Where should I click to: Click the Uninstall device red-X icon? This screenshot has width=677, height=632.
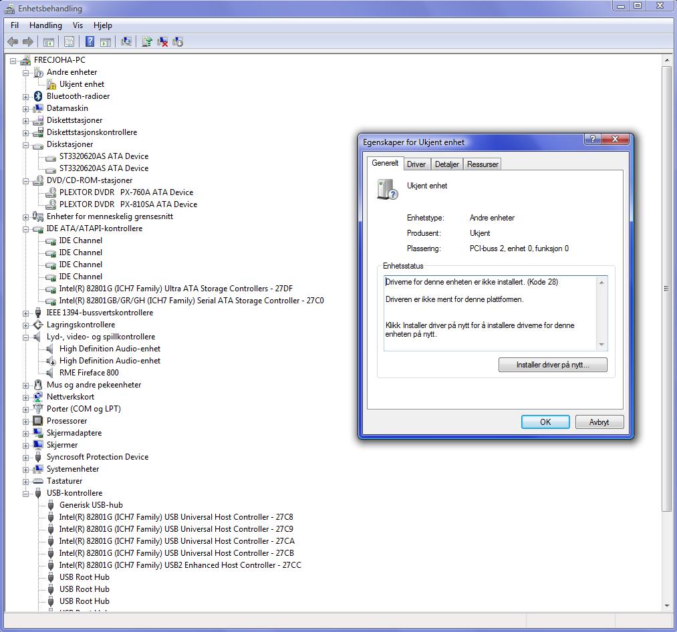[162, 41]
